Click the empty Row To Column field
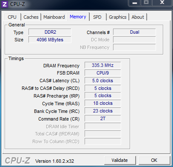This screenshot has height=167, width=173. [x=103, y=141]
